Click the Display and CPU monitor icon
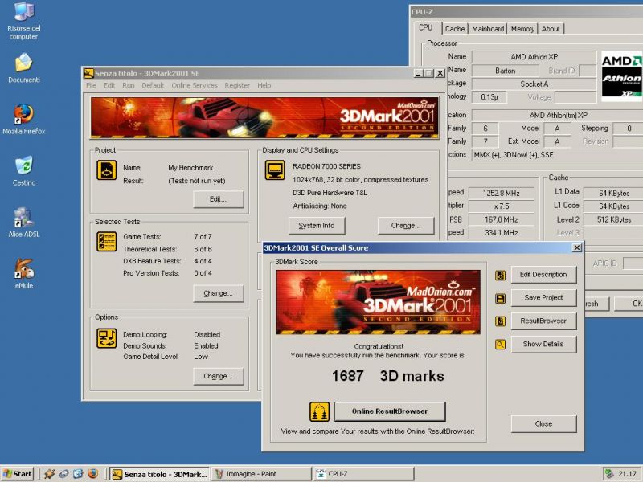 tap(275, 170)
